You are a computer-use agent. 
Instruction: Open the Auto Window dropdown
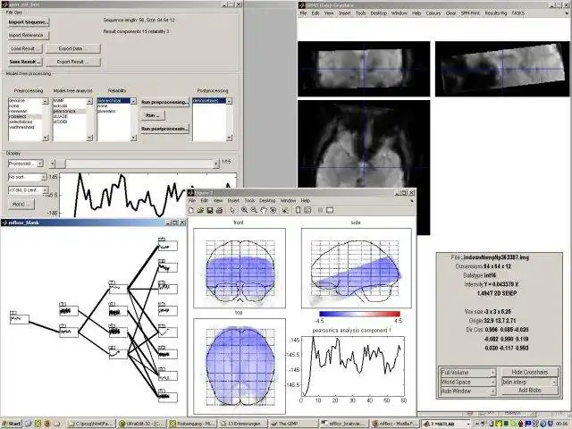pyautogui.click(x=468, y=391)
